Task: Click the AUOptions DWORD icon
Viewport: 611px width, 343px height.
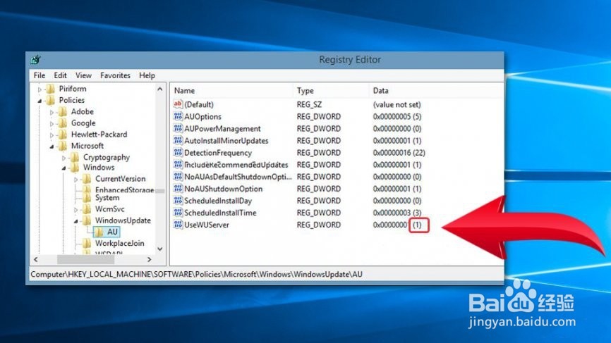Action: [x=178, y=116]
